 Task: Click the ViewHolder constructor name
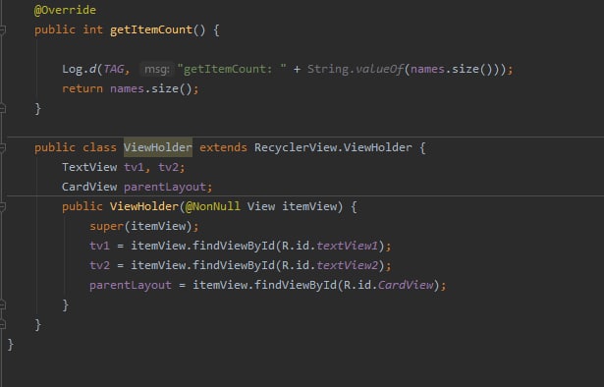coord(144,206)
